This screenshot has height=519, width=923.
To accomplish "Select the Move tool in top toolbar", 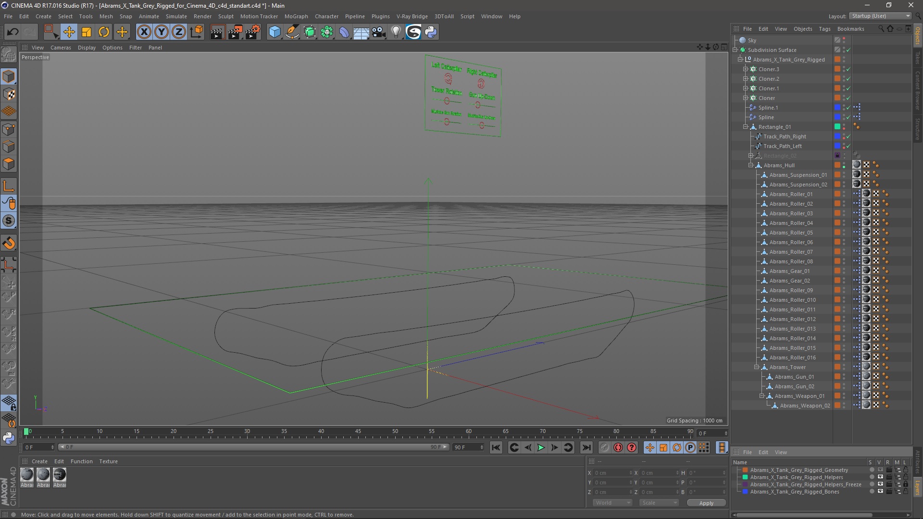I will pyautogui.click(x=69, y=32).
